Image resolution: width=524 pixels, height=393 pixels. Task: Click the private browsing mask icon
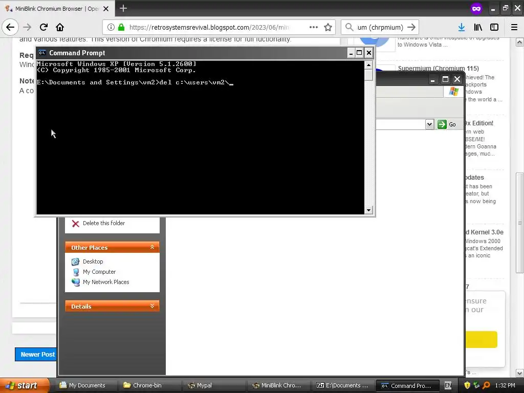(x=476, y=9)
